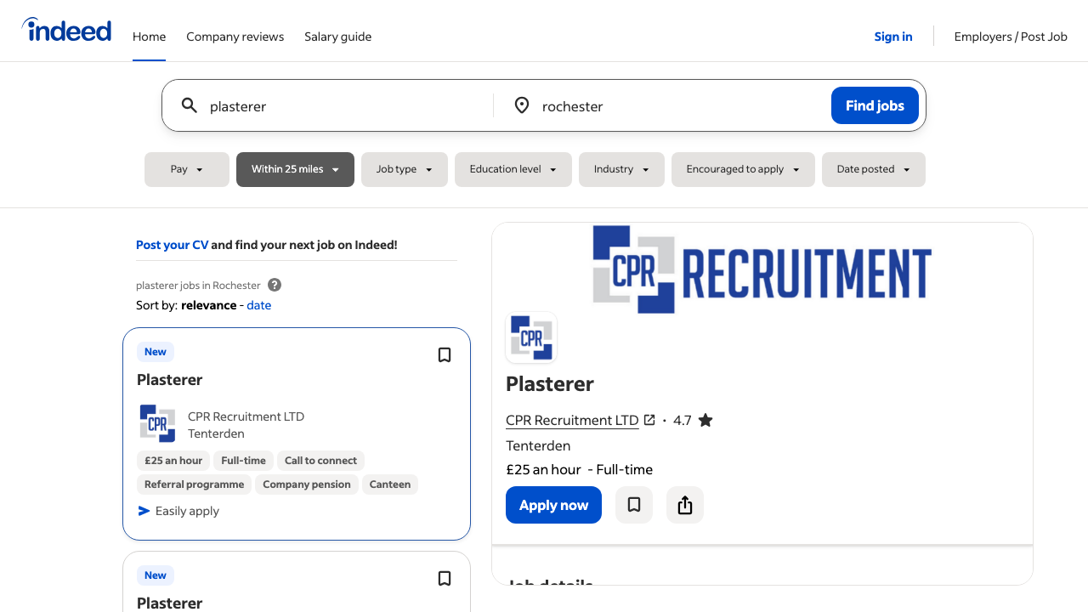This screenshot has width=1088, height=612.
Task: Open the Date posted filter dropdown
Action: (x=873, y=169)
